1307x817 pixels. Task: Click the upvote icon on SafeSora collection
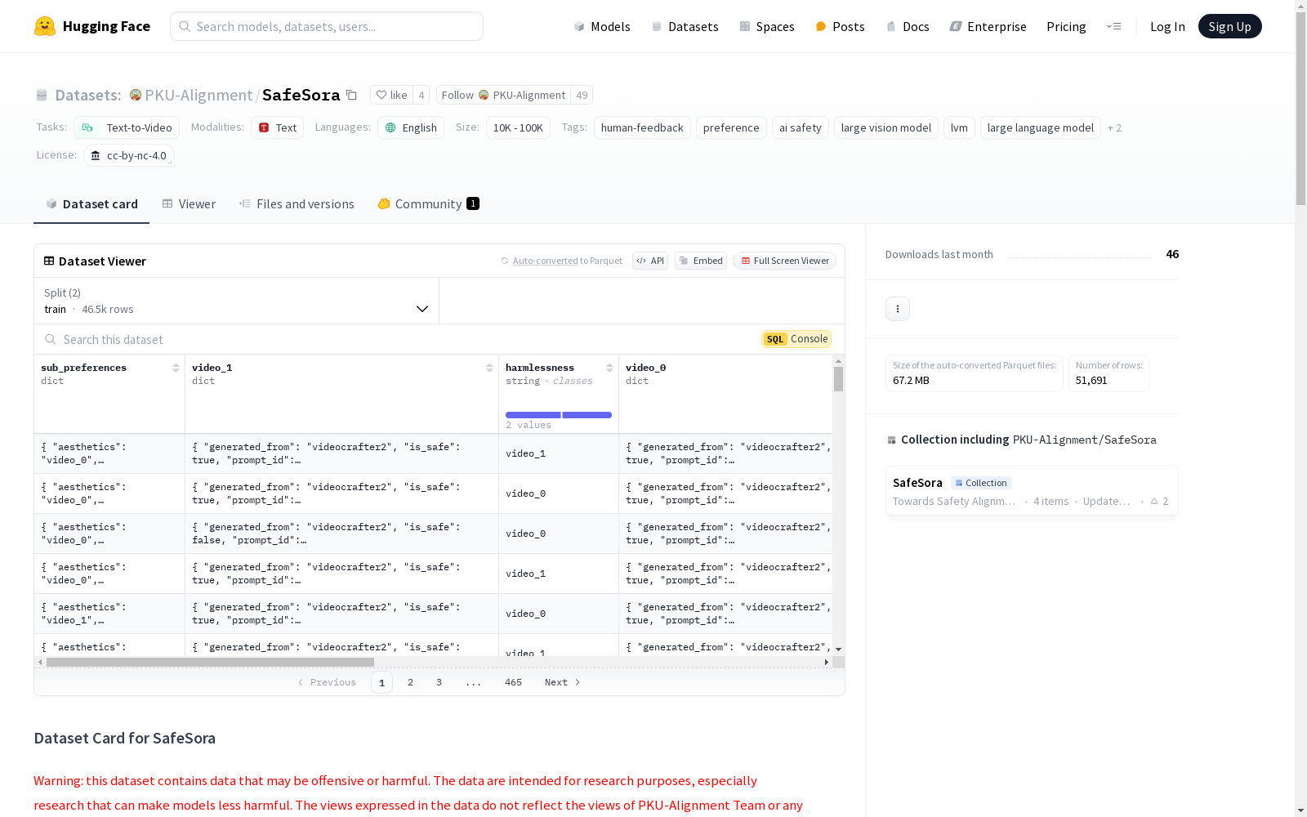point(1154,501)
